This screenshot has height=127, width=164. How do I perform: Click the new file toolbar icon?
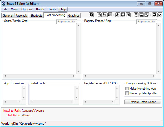click(x=99, y=15)
